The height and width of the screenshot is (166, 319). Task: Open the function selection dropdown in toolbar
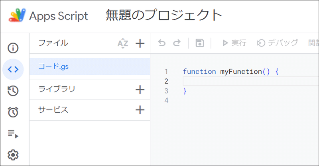(x=313, y=43)
